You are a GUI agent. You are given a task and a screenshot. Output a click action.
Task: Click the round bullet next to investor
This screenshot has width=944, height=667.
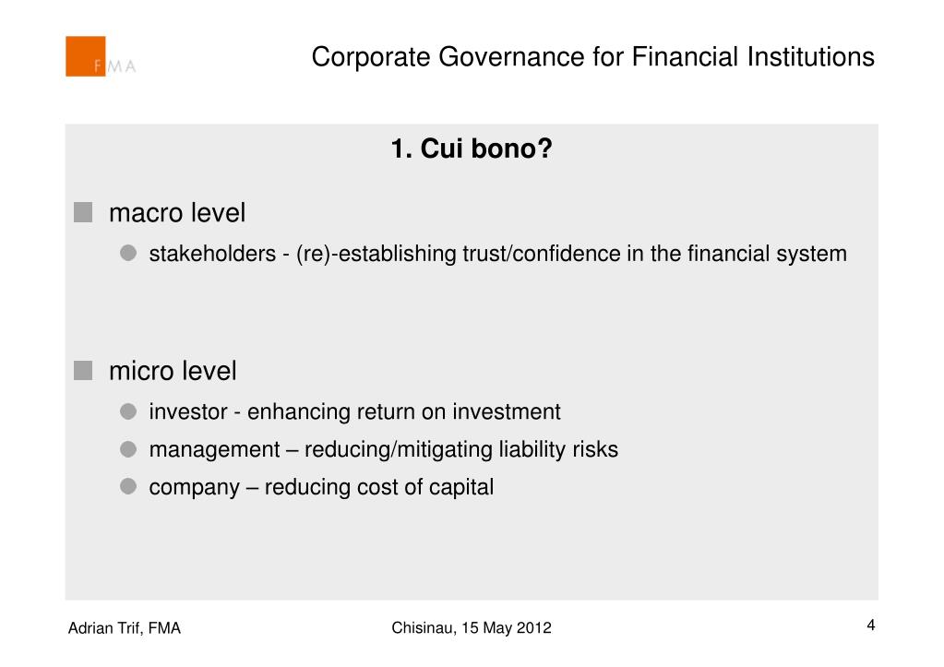point(128,411)
